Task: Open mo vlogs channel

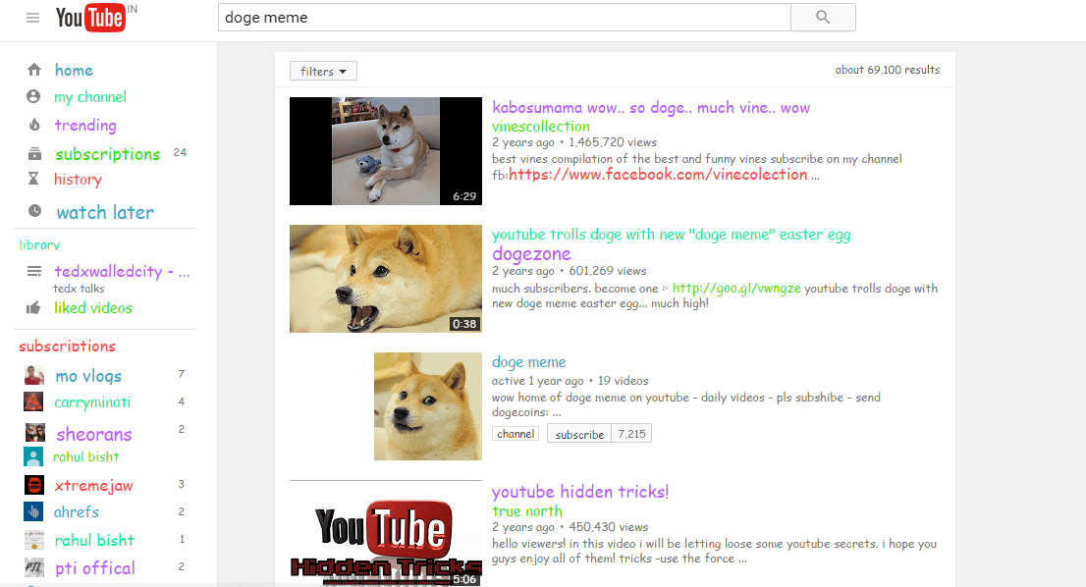Action: pos(88,376)
